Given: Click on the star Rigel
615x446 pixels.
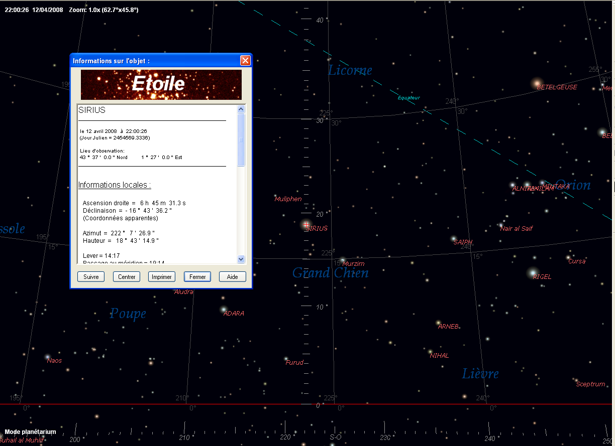Looking at the screenshot, I should click(x=533, y=273).
